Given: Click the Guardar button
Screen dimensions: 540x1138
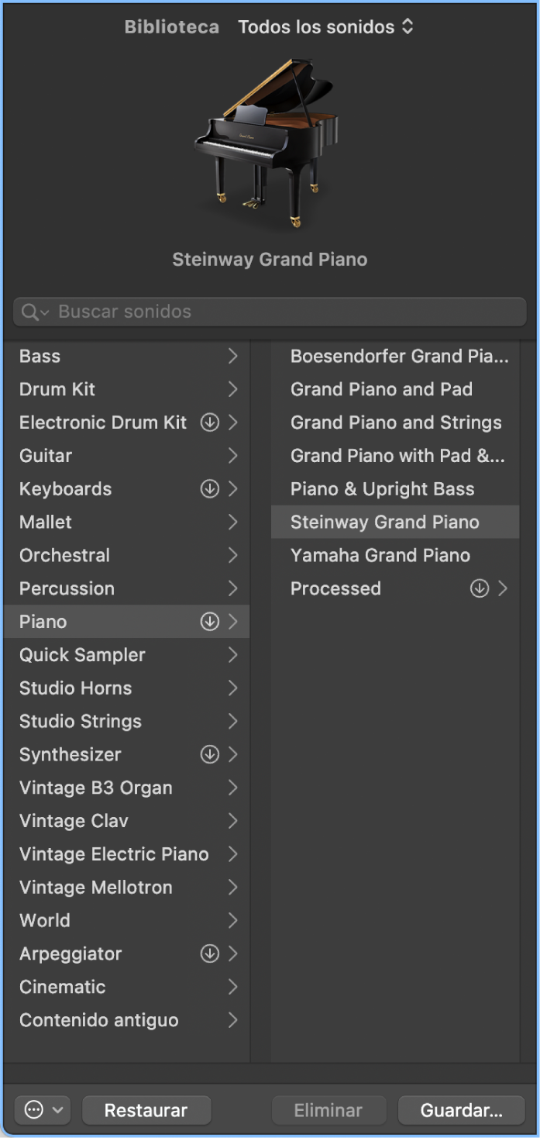Looking at the screenshot, I should [x=461, y=1110].
